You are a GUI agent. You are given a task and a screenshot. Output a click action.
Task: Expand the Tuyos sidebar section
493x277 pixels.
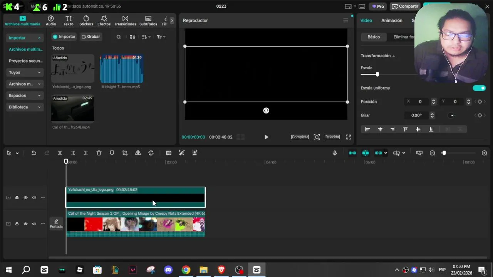coord(25,72)
